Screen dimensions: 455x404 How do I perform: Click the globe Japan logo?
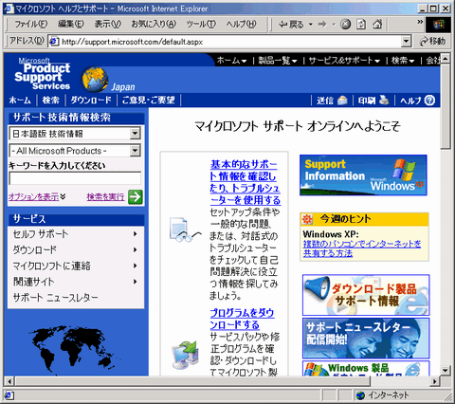tap(95, 79)
